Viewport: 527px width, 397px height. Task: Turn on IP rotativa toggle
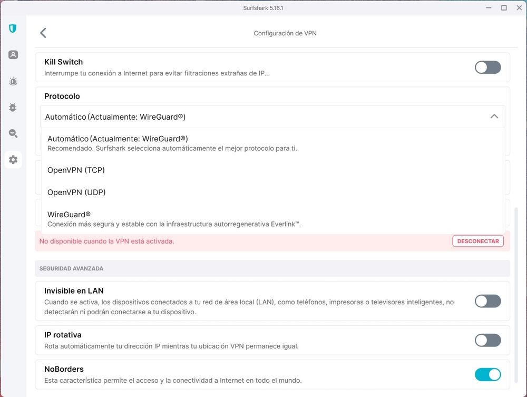tap(487, 340)
